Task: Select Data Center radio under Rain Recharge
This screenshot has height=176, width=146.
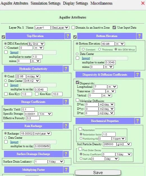Action: coord(6,138)
